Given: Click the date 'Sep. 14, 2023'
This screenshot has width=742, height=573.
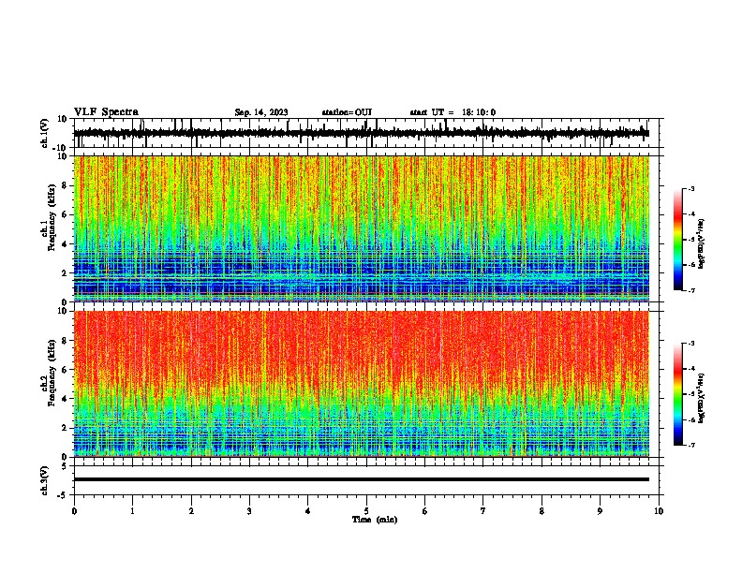Looking at the screenshot, I should (261, 112).
